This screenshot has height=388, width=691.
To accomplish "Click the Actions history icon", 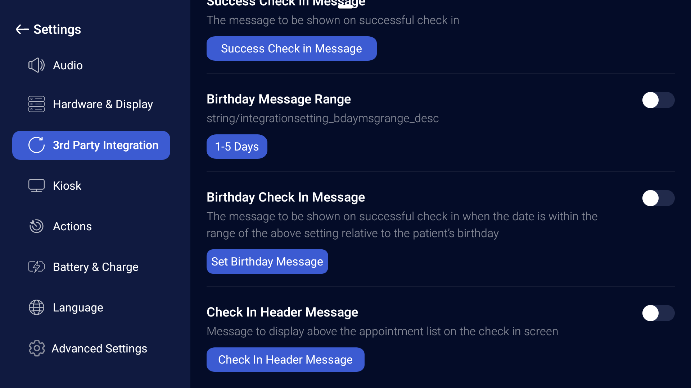I will (36, 226).
